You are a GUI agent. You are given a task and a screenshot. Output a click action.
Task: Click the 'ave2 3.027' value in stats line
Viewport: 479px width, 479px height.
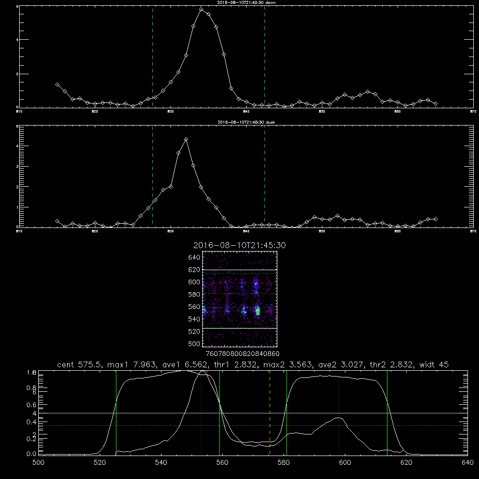click(341, 365)
